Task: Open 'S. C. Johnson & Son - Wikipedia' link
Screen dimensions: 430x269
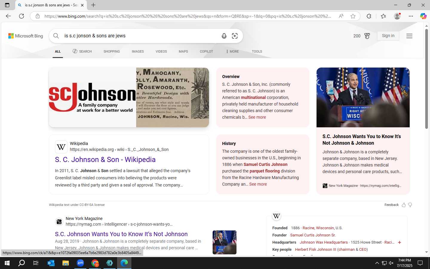Action: (x=105, y=160)
